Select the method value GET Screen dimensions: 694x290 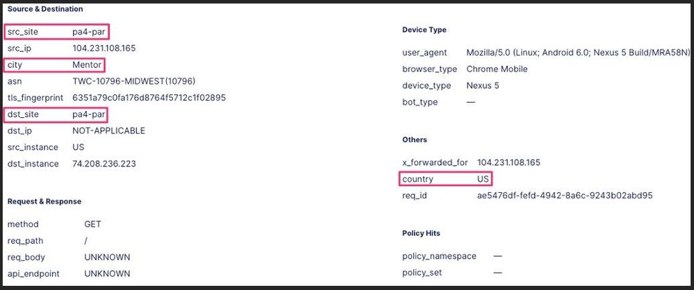93,224
